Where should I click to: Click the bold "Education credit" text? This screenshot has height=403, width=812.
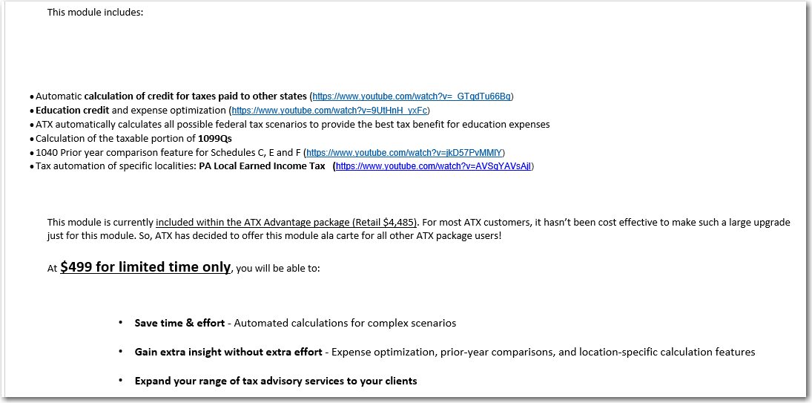coord(73,111)
